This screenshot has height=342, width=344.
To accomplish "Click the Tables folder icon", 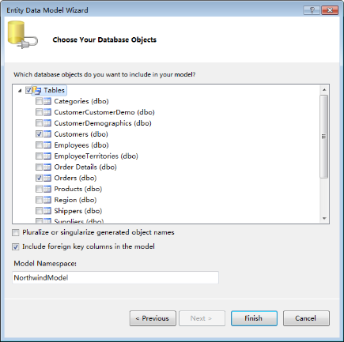I will (x=37, y=90).
